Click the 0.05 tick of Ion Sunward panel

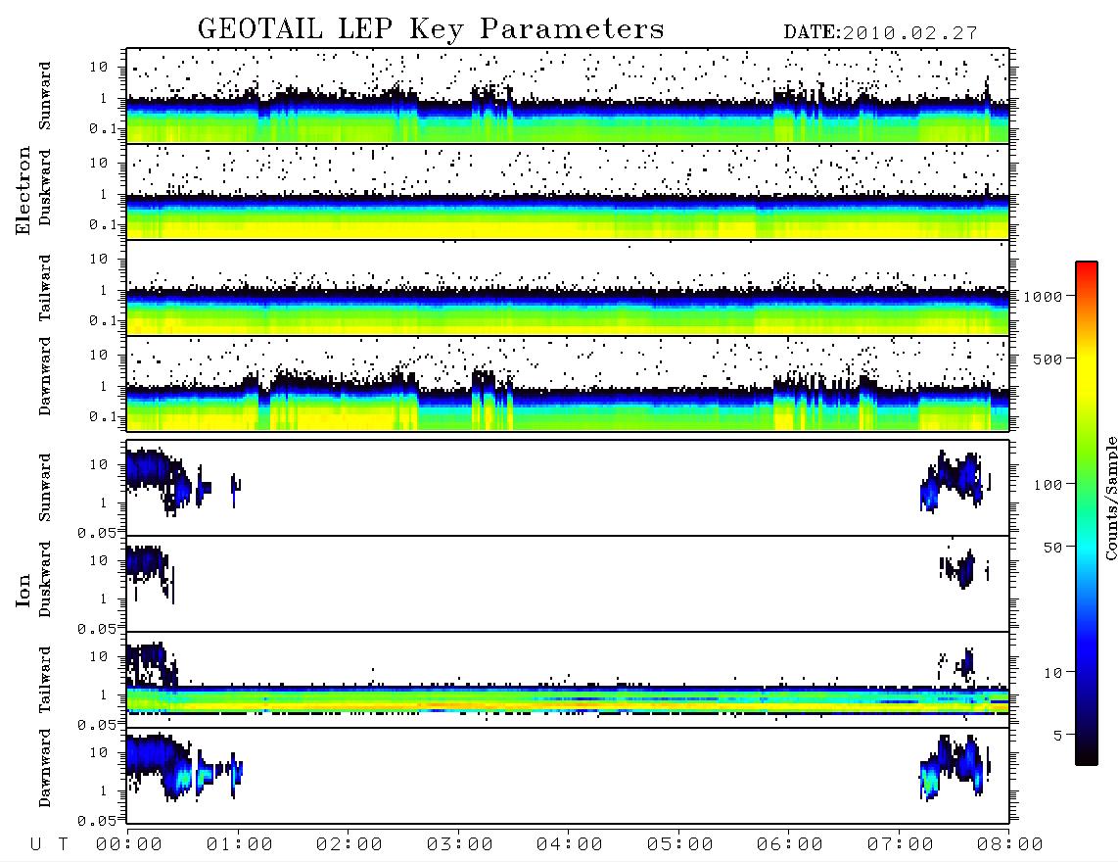tap(96, 533)
